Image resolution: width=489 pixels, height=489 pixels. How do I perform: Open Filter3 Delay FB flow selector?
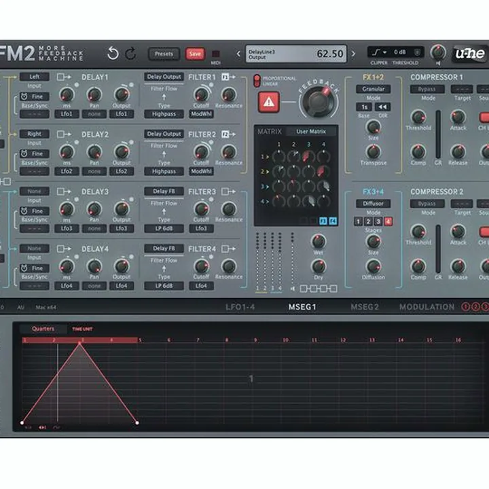pos(164,191)
